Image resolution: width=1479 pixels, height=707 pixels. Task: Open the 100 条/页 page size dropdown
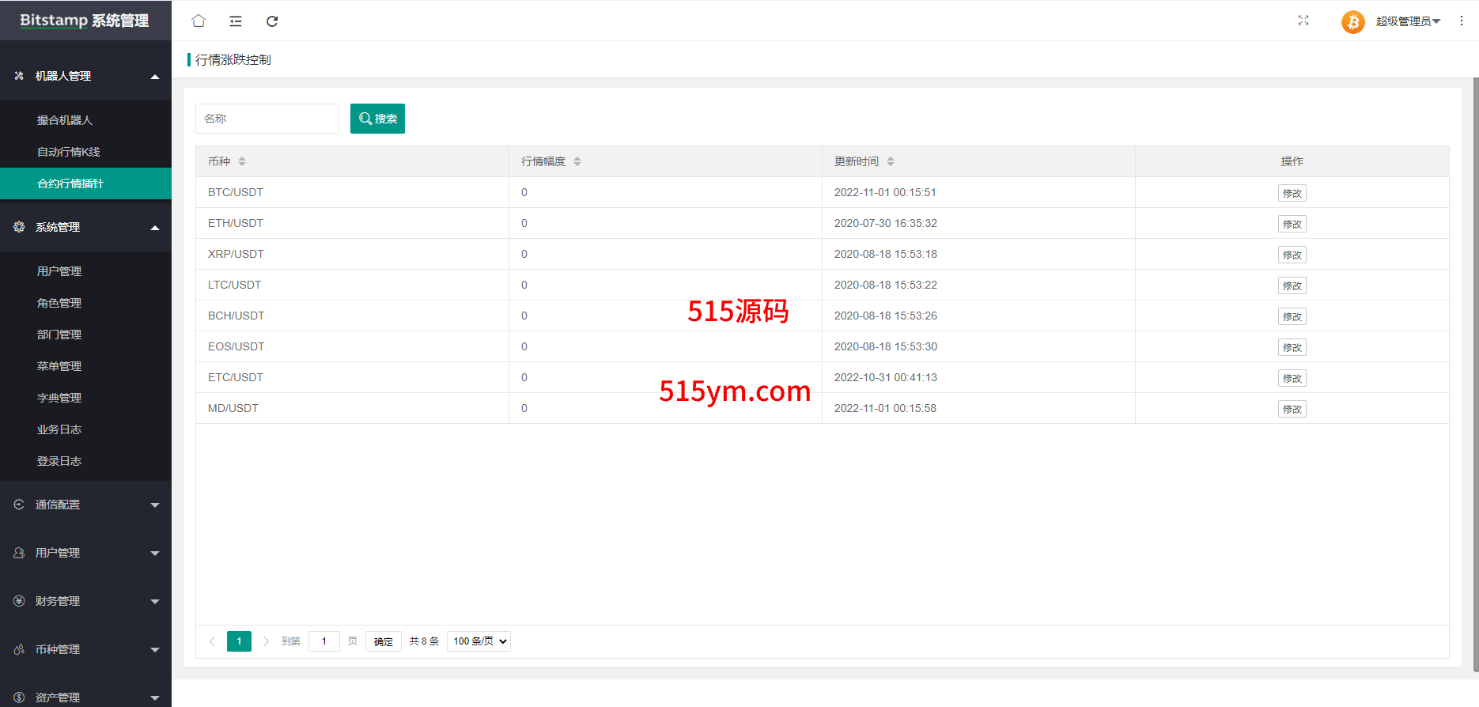478,641
